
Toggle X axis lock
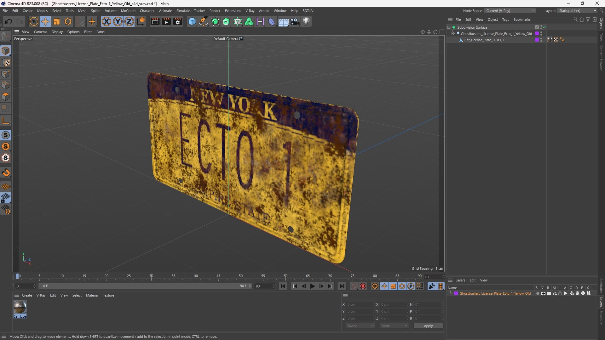point(107,21)
